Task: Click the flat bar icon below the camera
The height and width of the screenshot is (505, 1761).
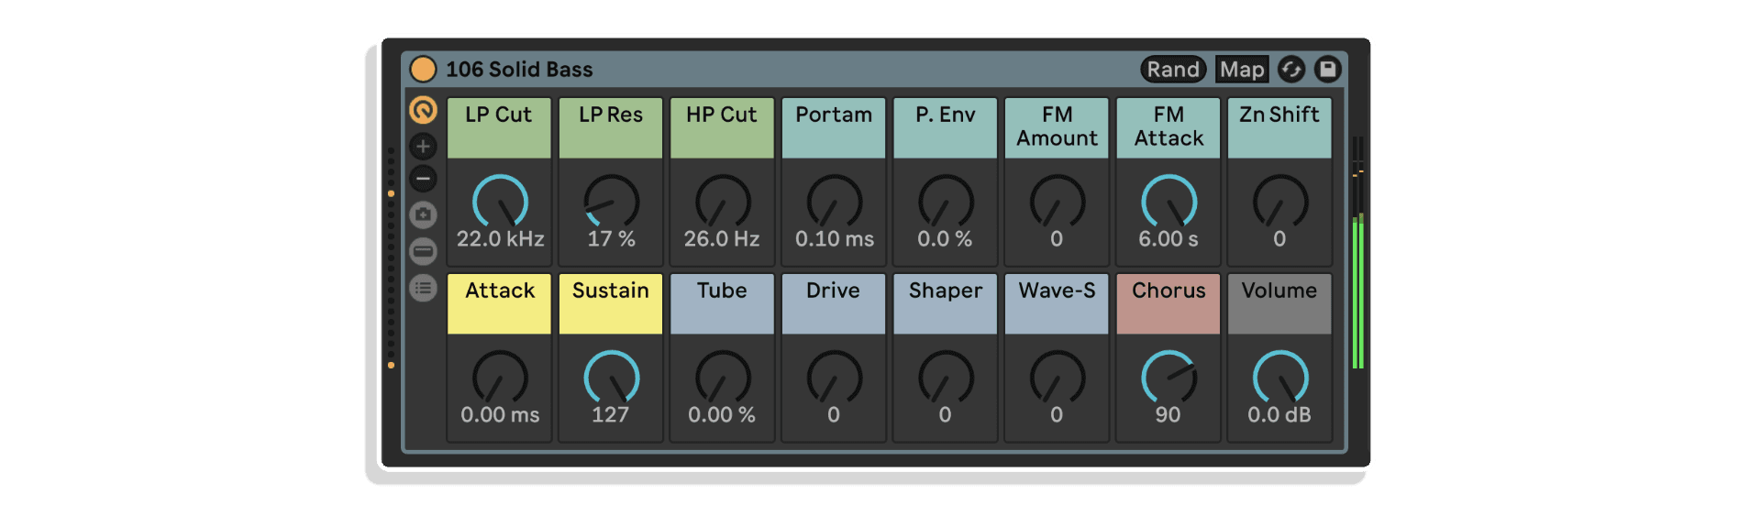Action: [423, 251]
